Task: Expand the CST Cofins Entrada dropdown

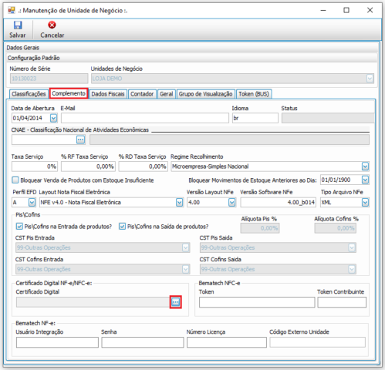Action: (186, 269)
